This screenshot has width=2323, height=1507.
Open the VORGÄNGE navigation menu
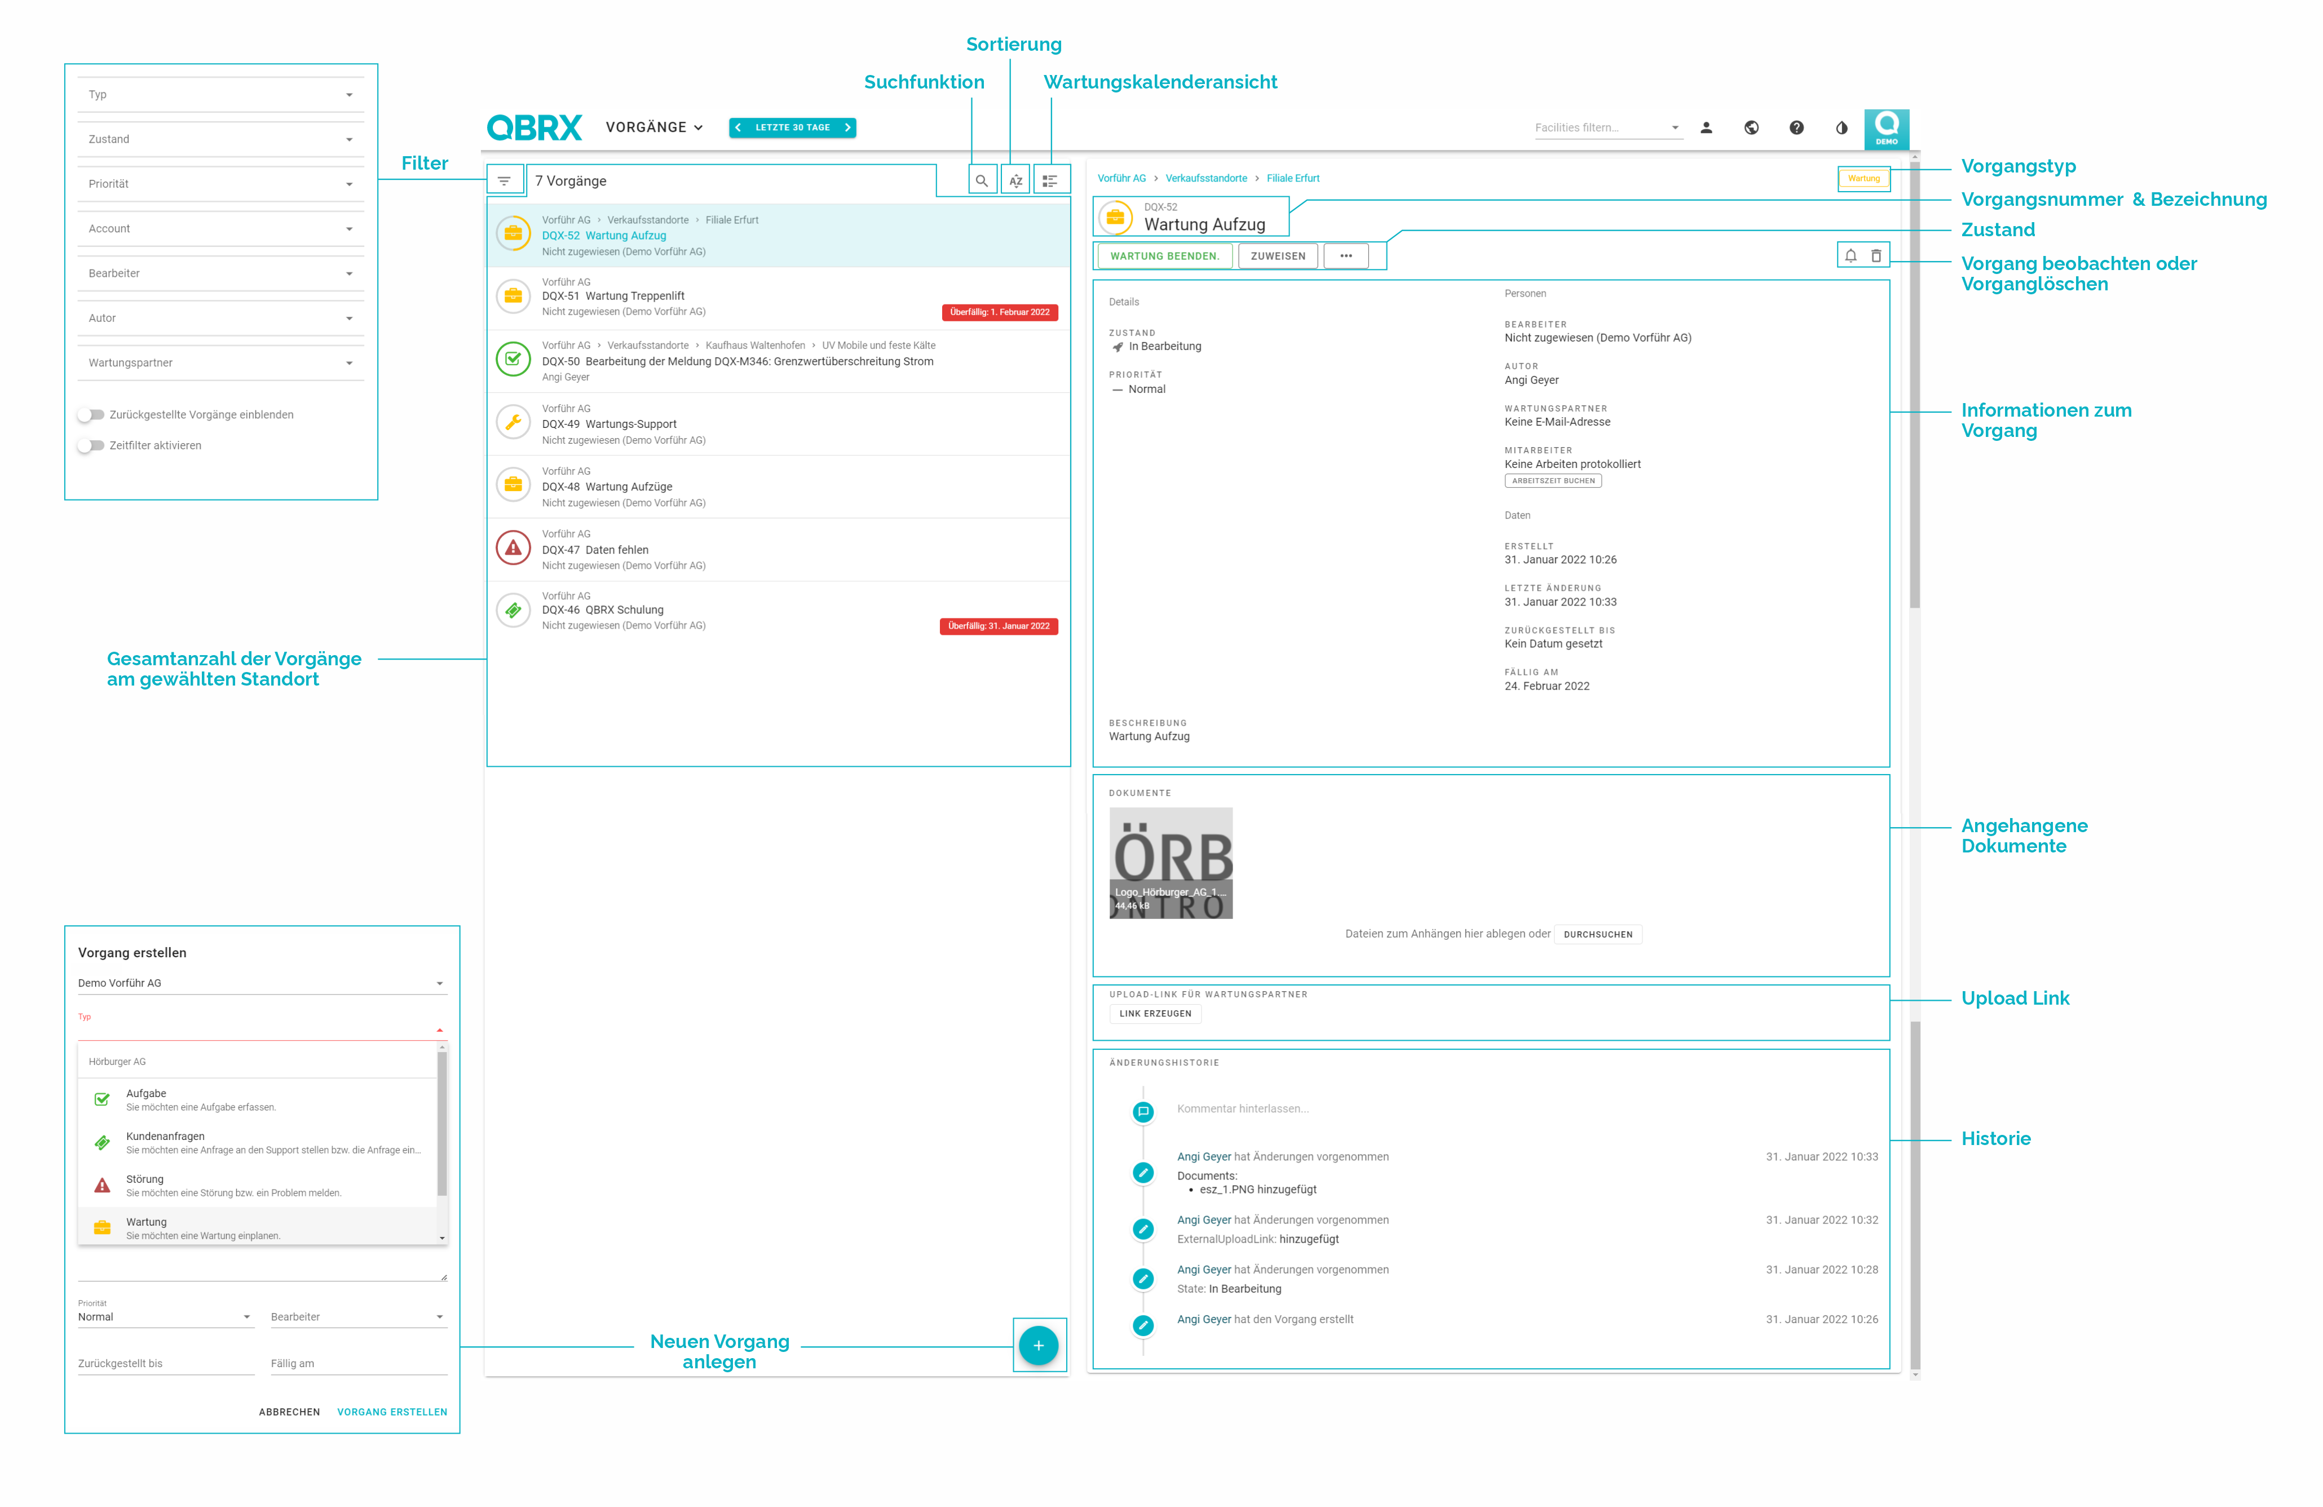(654, 128)
